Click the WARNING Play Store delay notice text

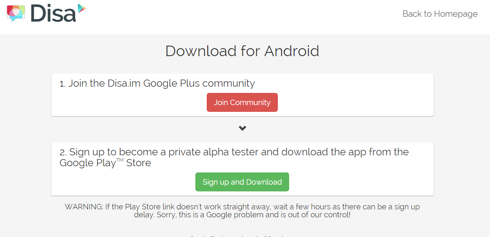[x=242, y=211]
